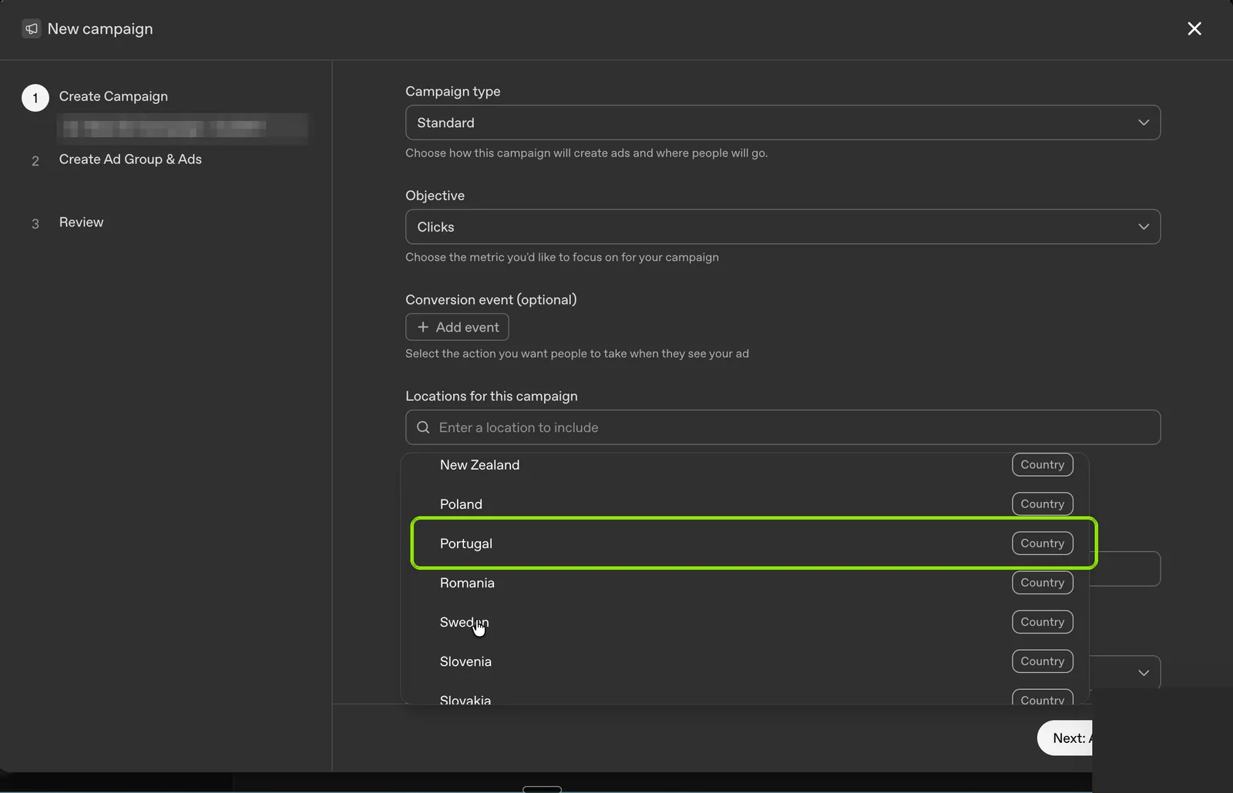This screenshot has height=793, width=1233.
Task: Click the Country tag for Slovenia
Action: point(1043,661)
